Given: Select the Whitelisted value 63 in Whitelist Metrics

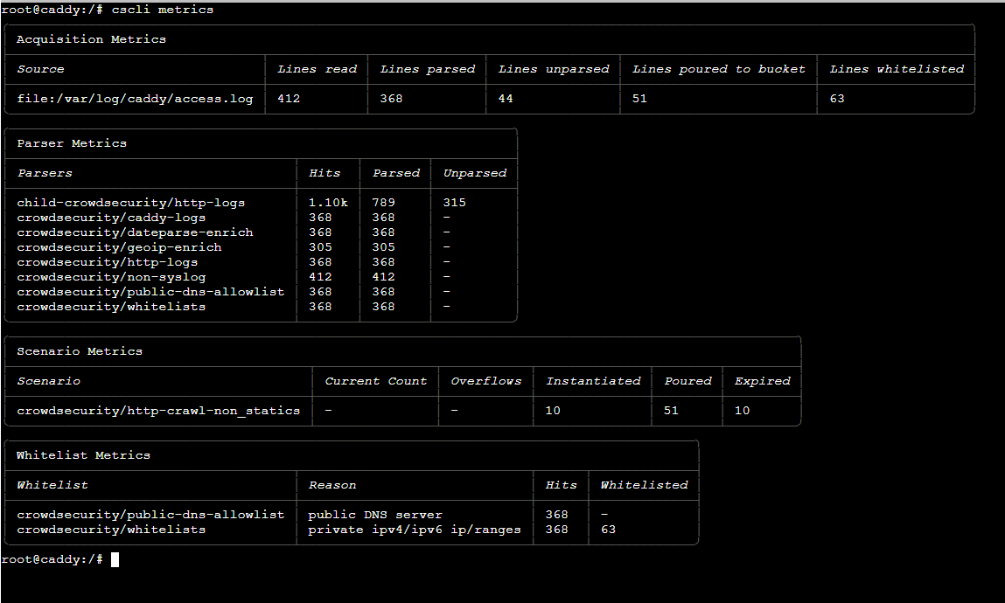Looking at the screenshot, I should [x=608, y=530].
